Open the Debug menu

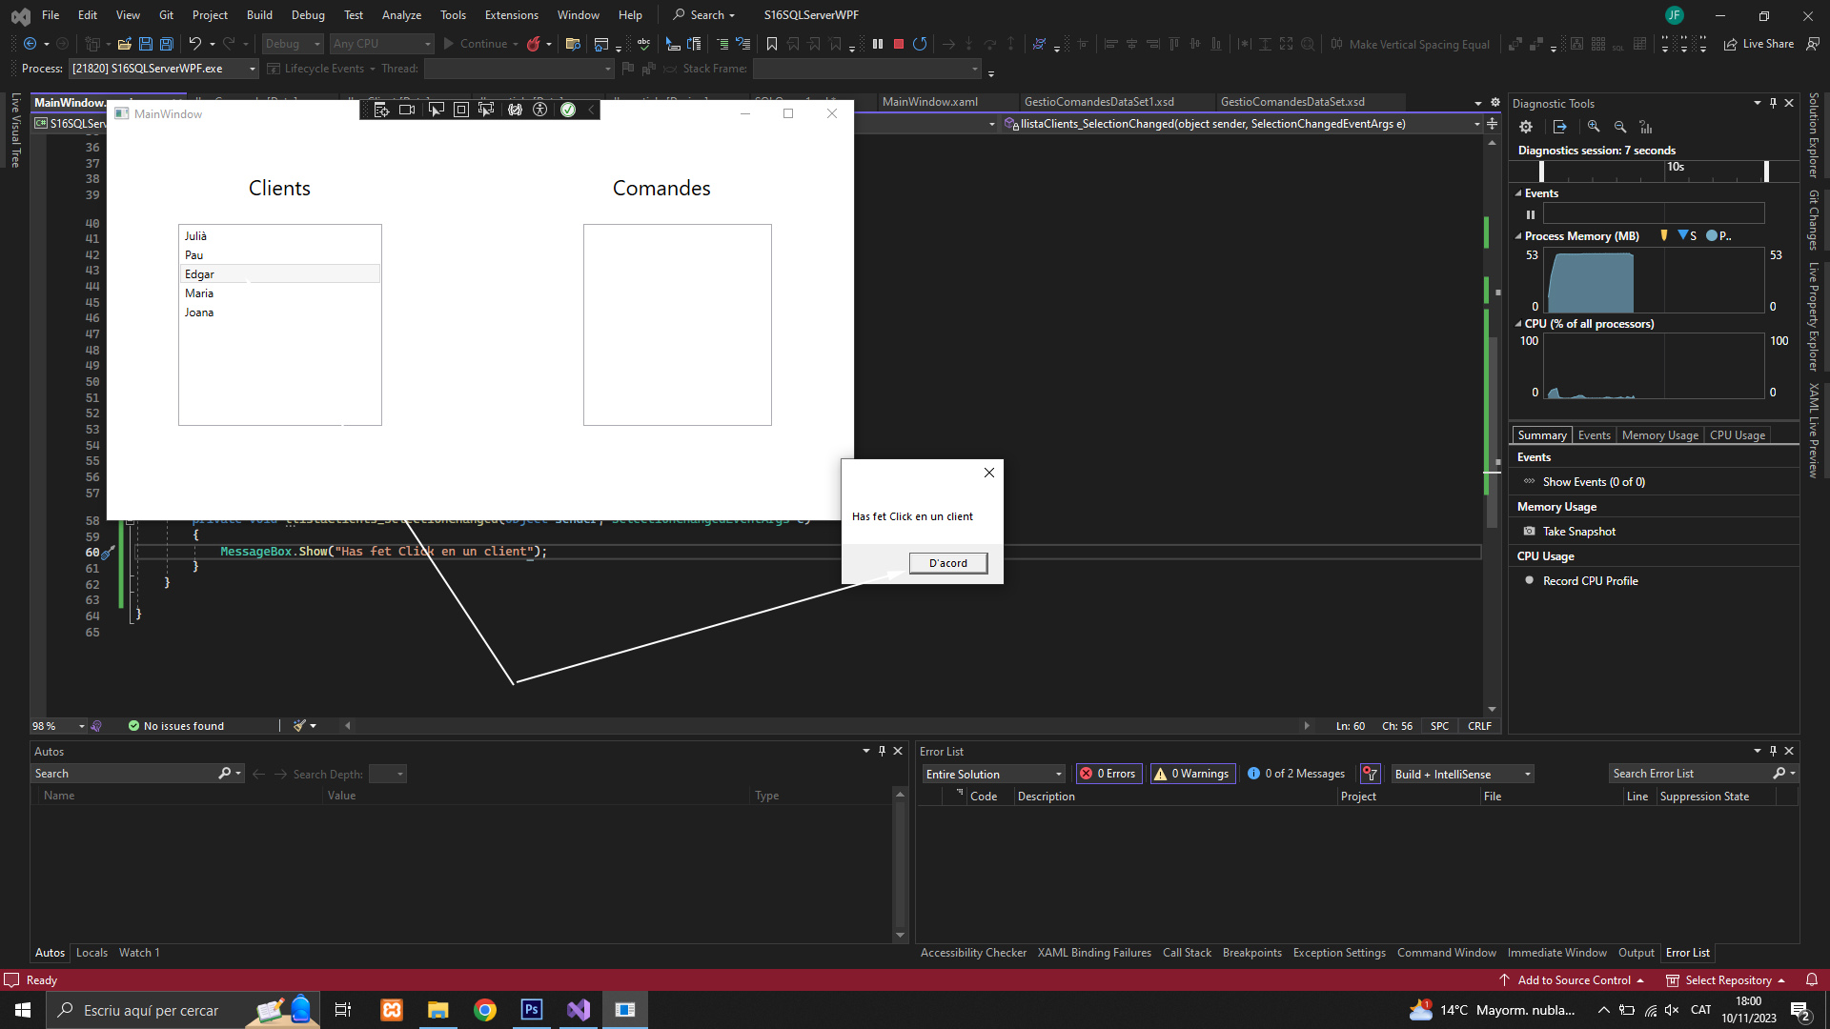(308, 15)
